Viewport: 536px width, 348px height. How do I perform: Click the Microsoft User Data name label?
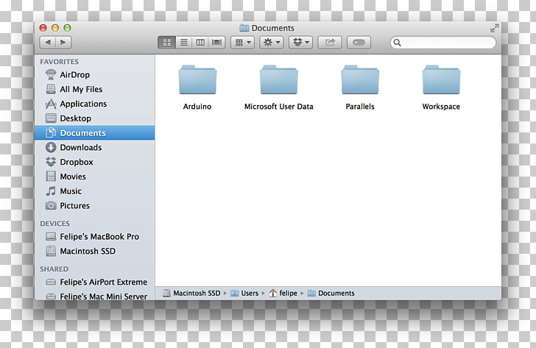click(x=279, y=107)
